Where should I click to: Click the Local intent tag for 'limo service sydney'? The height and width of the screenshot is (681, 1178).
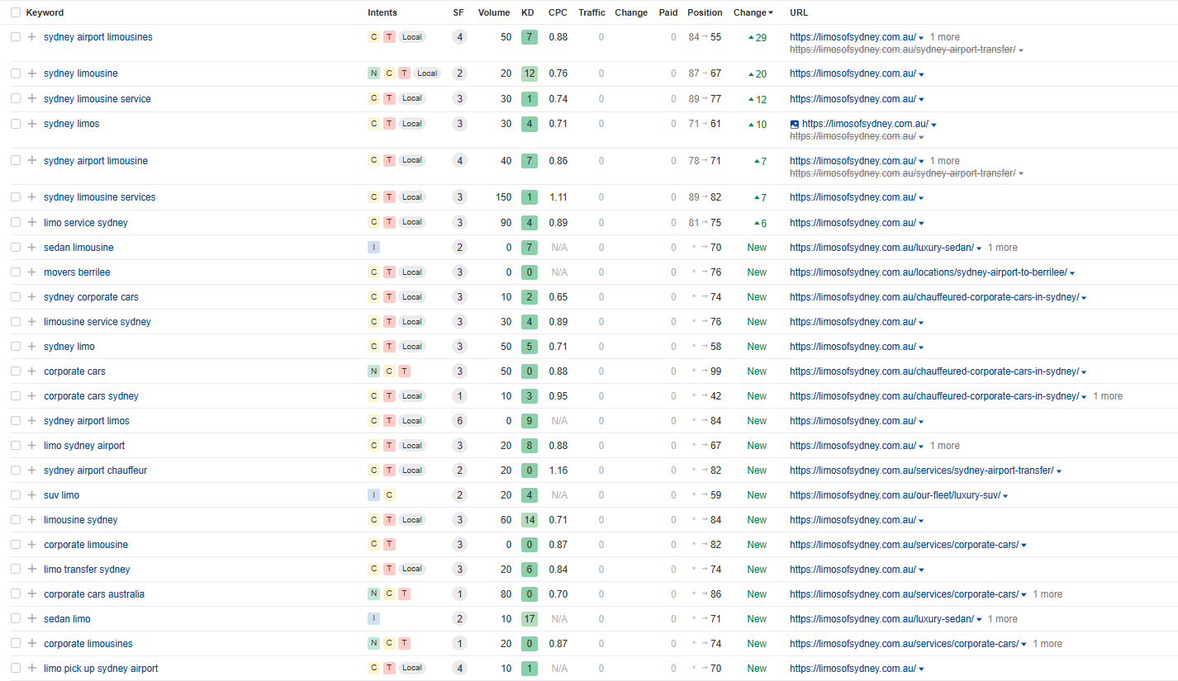[412, 222]
